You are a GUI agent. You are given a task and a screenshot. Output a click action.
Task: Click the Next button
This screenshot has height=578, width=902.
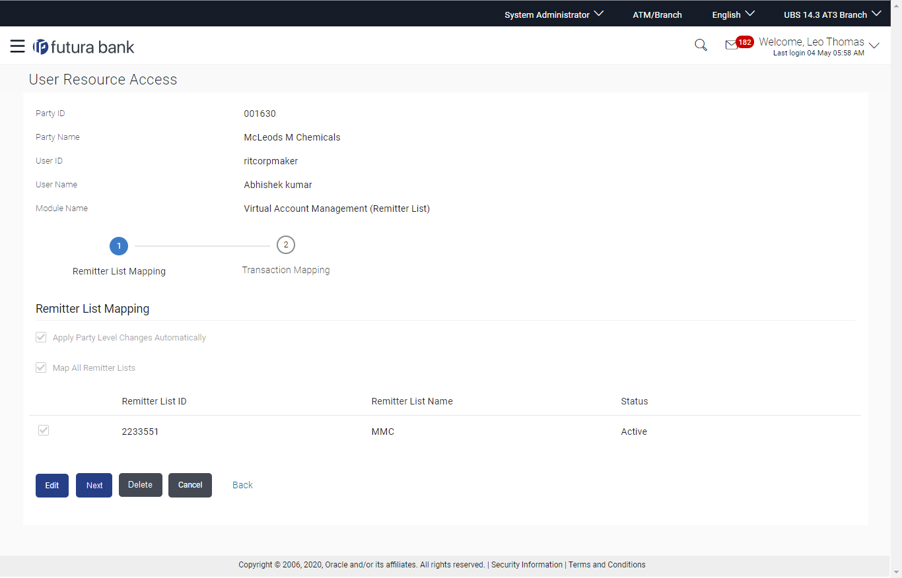[94, 485]
